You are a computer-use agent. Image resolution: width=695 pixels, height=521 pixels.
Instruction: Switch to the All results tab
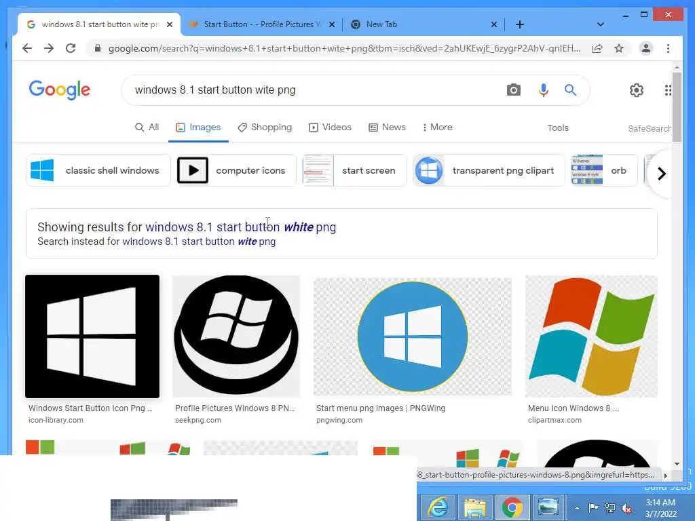click(x=147, y=128)
